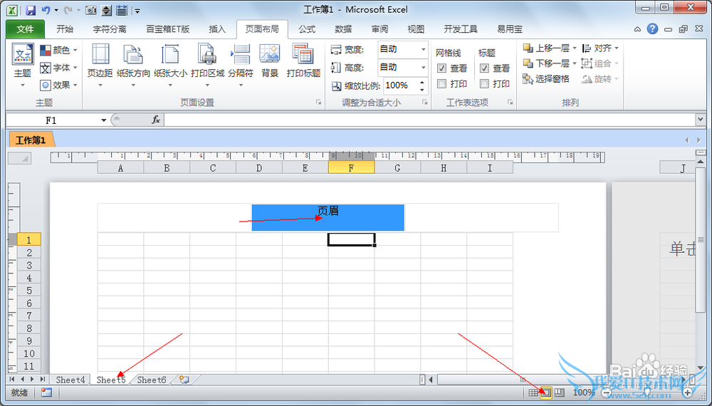This screenshot has height=406, width=712.
Task: Minimize the ribbon with the caret
Action: click(x=637, y=29)
